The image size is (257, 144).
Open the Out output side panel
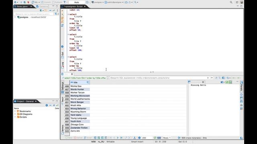[x=63, y=55]
